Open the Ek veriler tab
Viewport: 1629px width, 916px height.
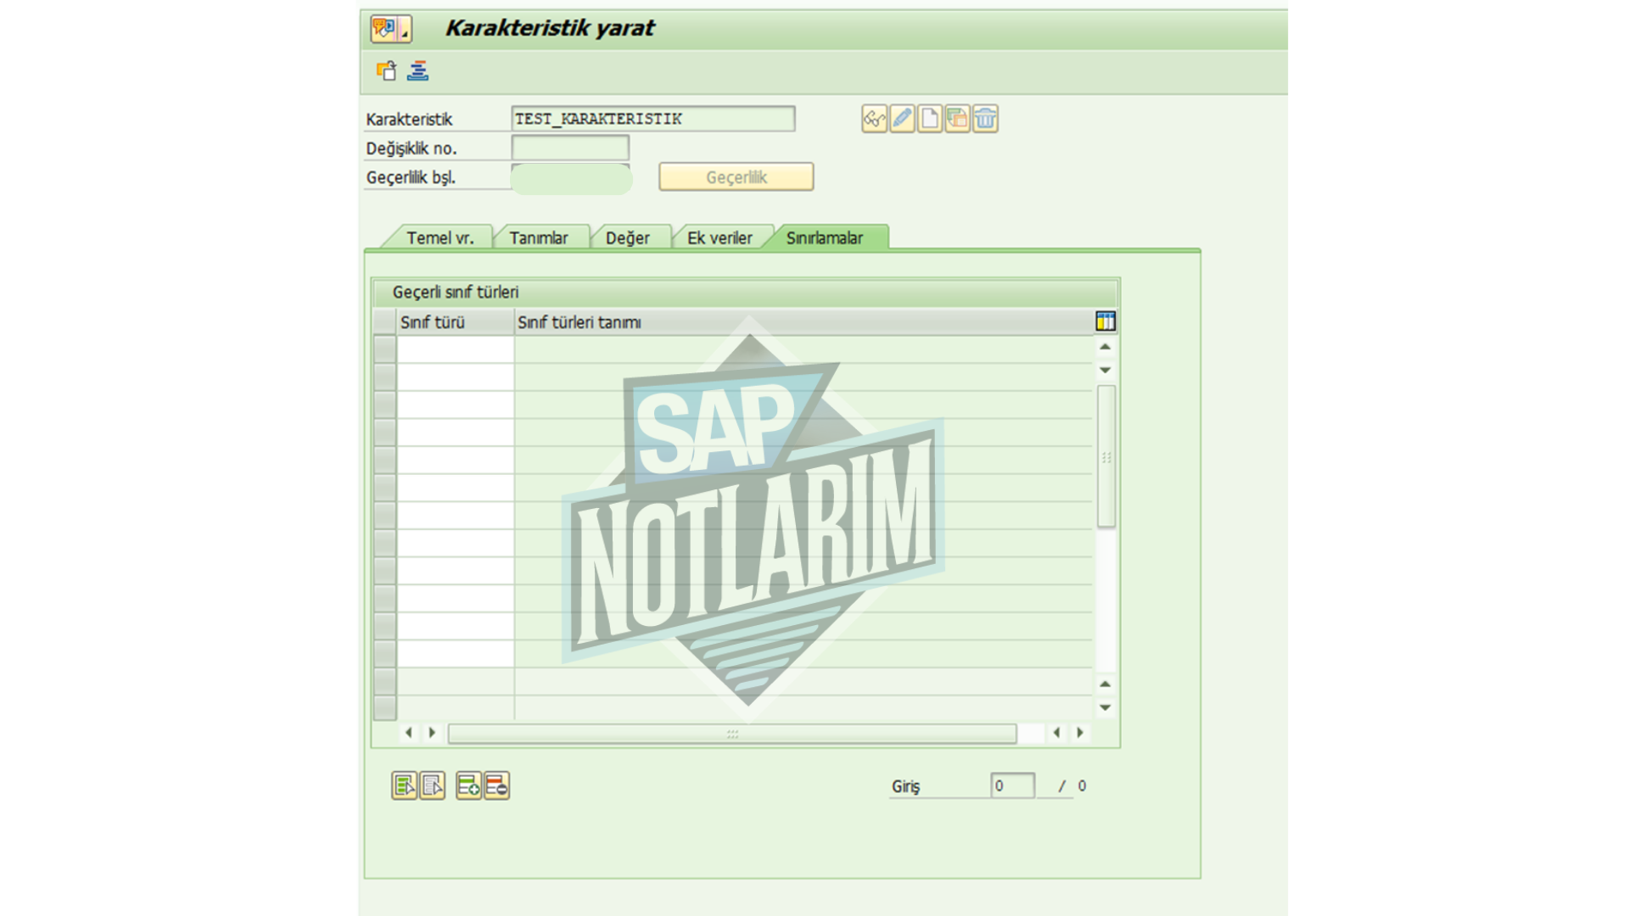719,238
